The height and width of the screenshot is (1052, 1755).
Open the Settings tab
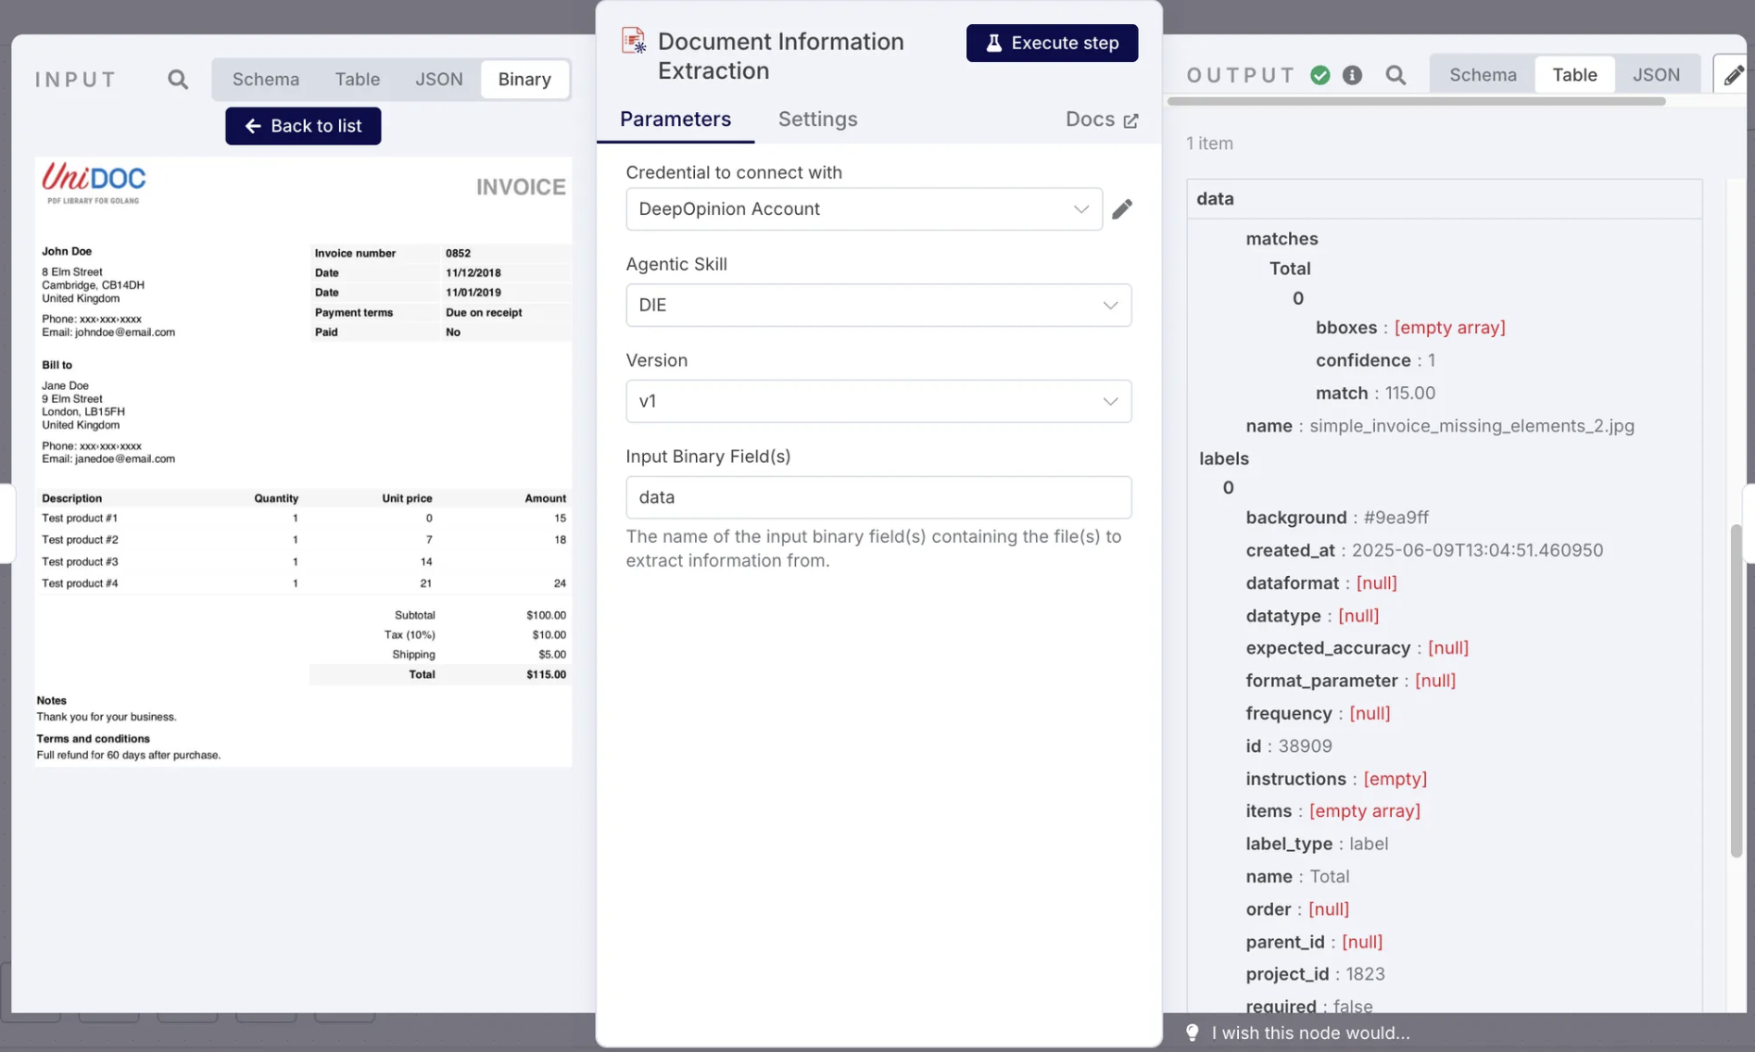point(817,119)
